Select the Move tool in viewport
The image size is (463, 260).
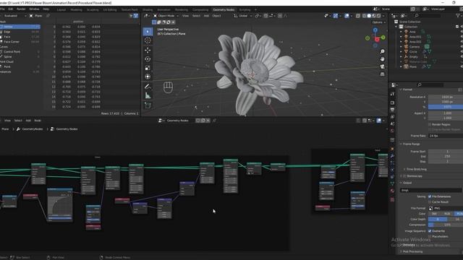pos(148,50)
